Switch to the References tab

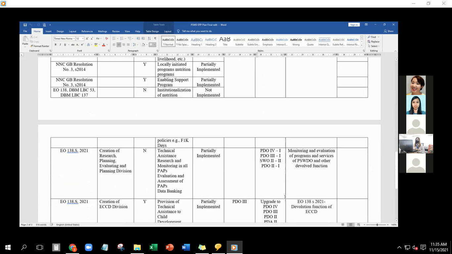87,31
